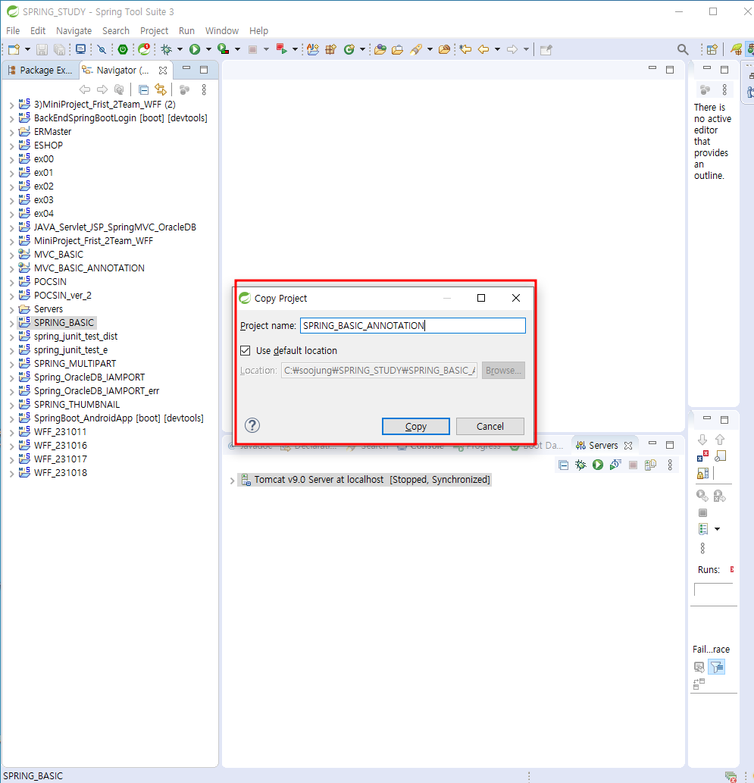Open the Window menu

pos(222,30)
